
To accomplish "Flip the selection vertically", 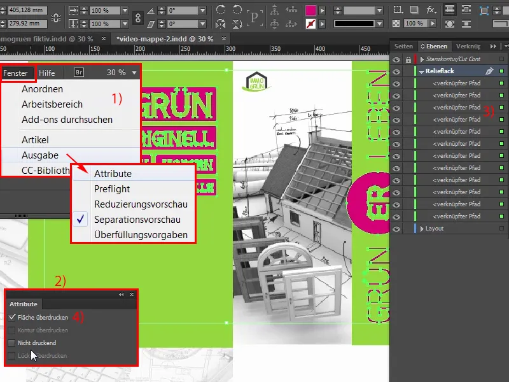I will [237, 24].
